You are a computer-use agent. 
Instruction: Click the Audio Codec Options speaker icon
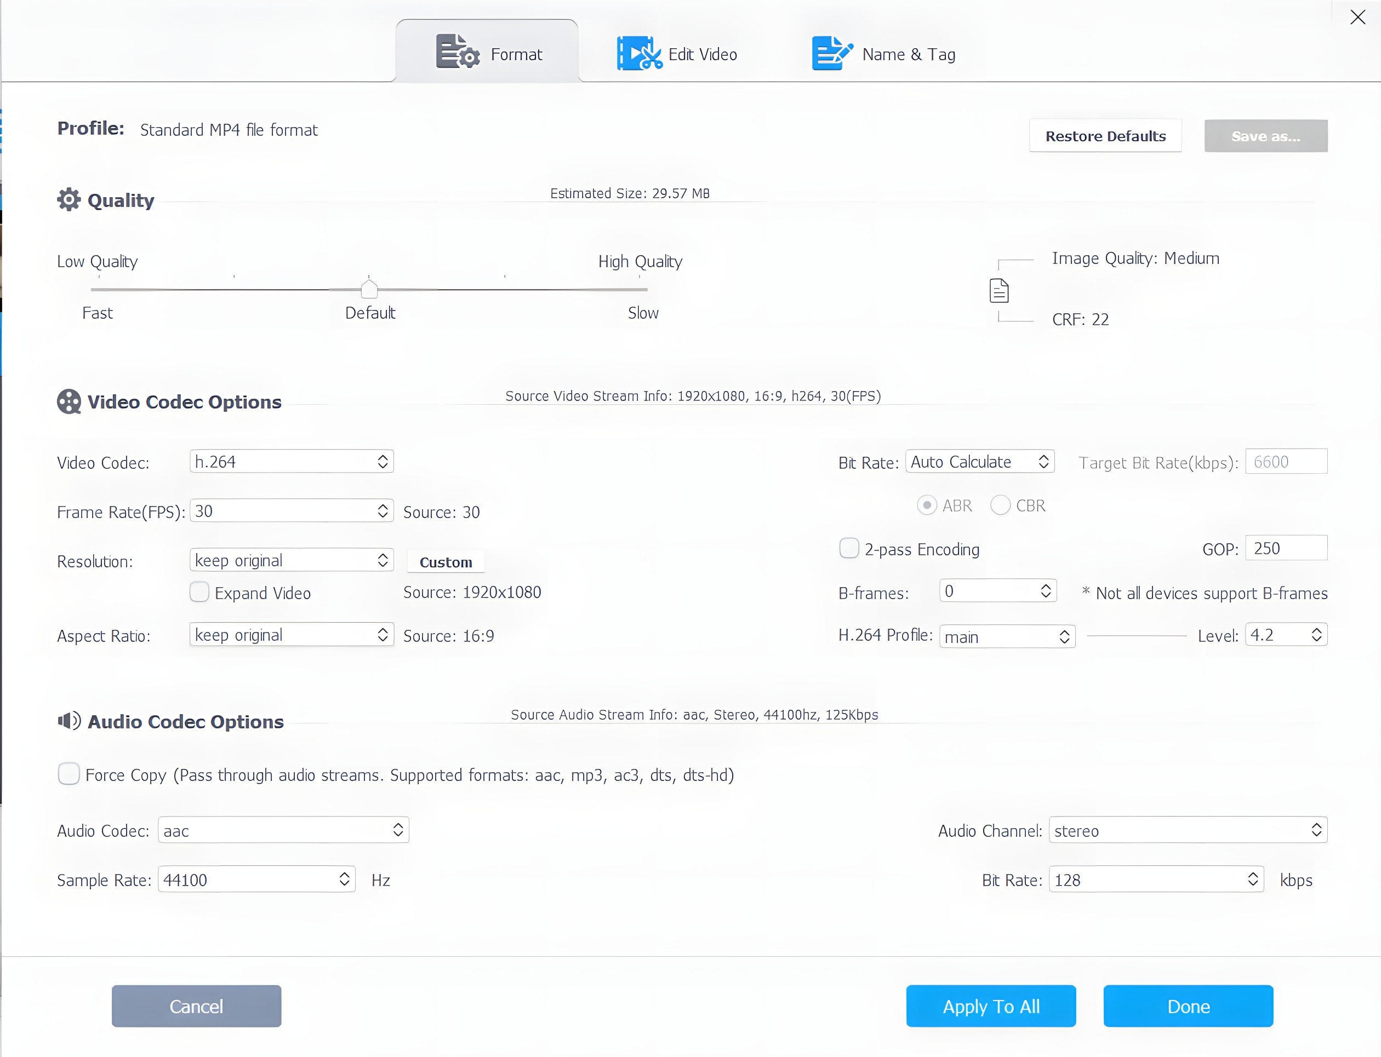point(69,721)
